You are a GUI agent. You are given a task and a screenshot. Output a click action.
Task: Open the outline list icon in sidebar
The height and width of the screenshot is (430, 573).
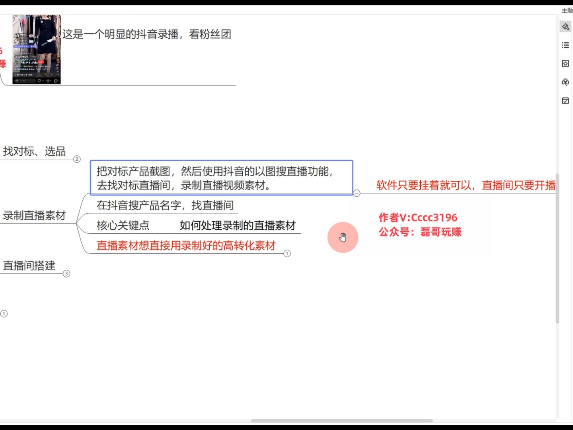point(565,45)
